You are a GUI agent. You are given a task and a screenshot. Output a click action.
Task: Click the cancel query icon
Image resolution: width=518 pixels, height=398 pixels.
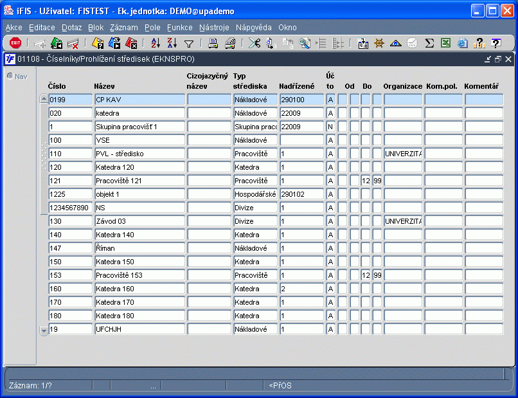pos(131,43)
